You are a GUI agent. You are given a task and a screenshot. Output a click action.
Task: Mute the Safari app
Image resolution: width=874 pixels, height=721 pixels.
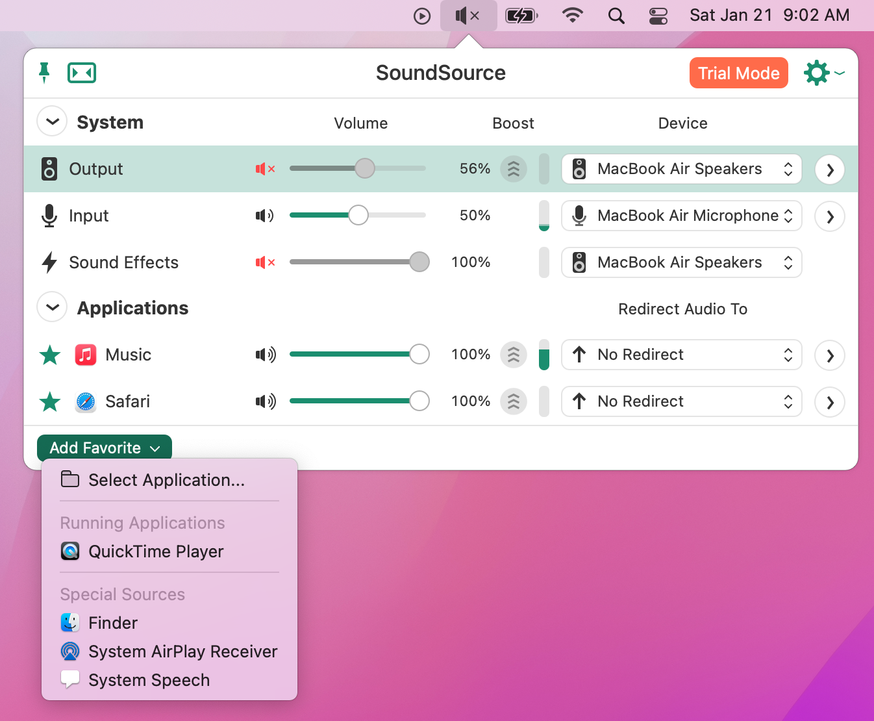click(x=266, y=401)
